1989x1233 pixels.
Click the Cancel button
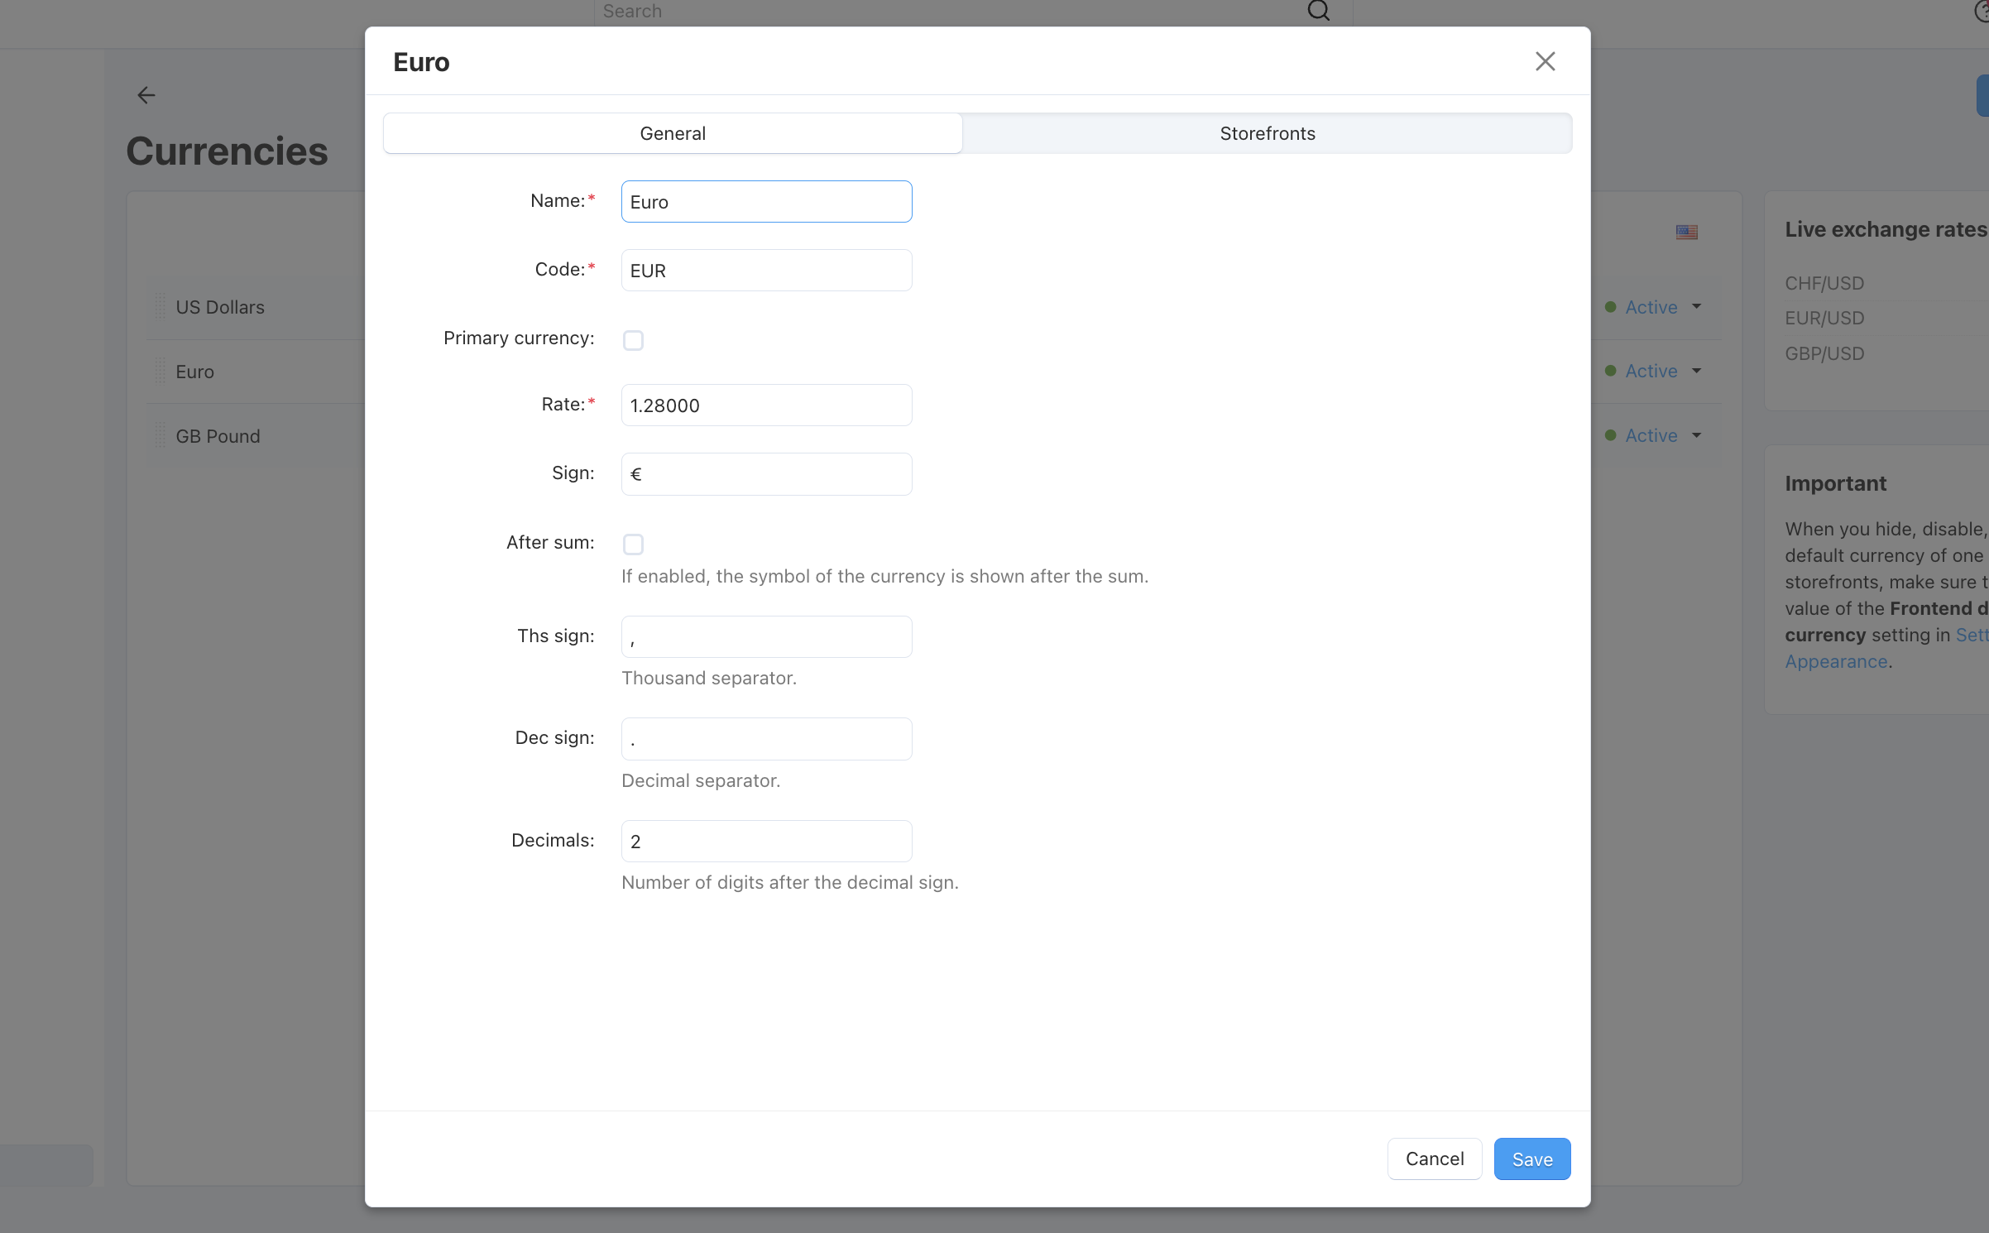coord(1434,1159)
